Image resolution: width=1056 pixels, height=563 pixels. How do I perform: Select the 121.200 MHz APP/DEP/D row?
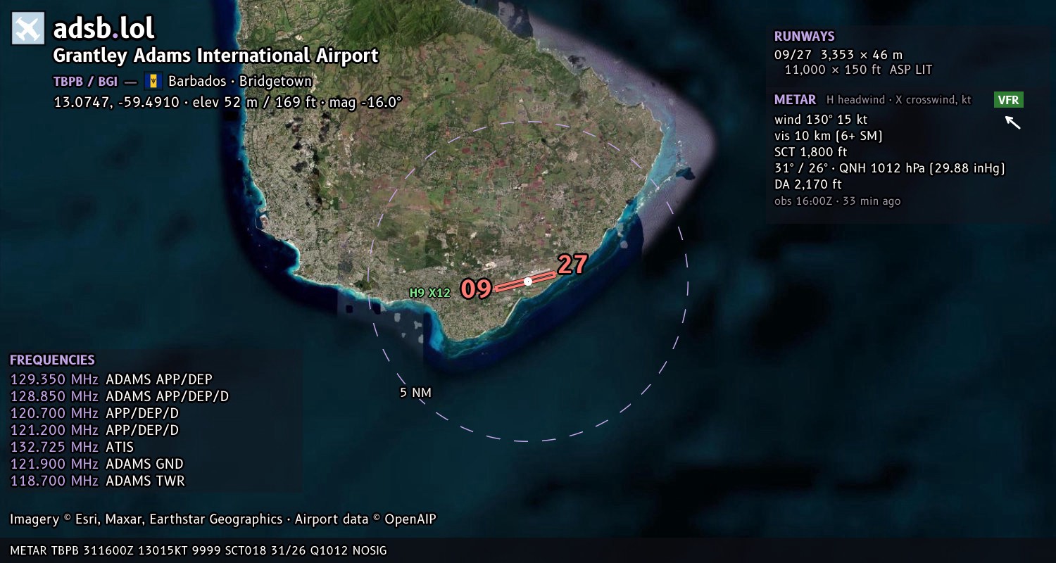(94, 431)
